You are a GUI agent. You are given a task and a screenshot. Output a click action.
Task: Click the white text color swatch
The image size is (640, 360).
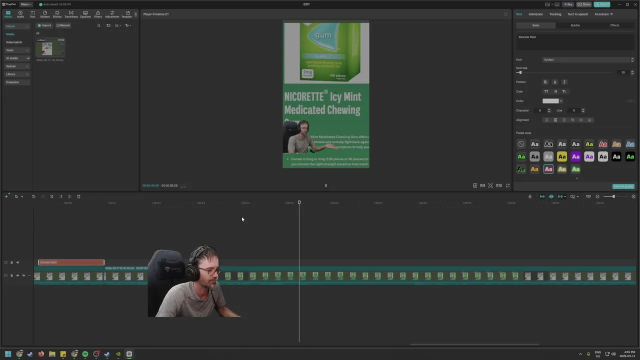[550, 101]
